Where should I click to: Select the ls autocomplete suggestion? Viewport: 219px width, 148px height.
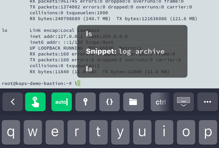tap(89, 34)
